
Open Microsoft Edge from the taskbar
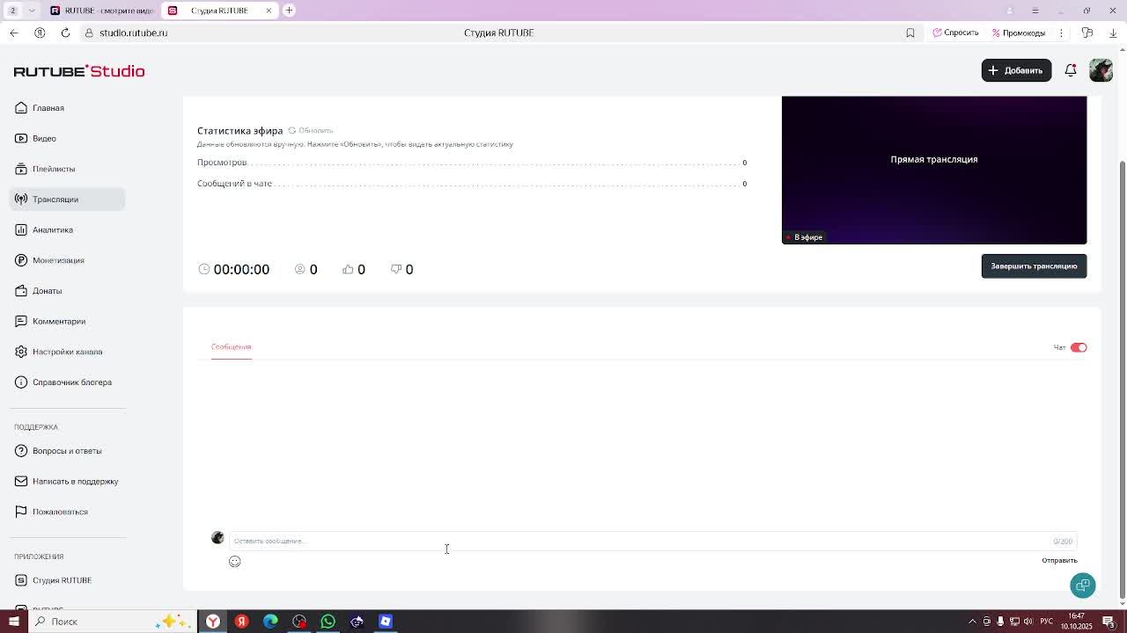coord(270,622)
